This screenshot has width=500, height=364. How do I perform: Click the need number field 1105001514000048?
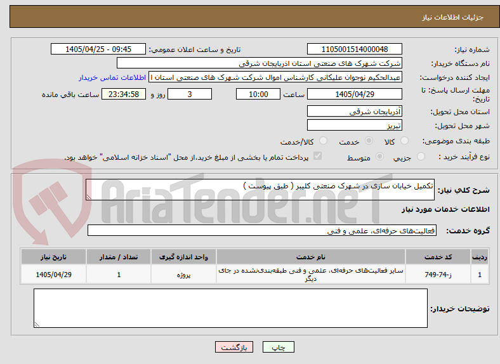(x=354, y=49)
